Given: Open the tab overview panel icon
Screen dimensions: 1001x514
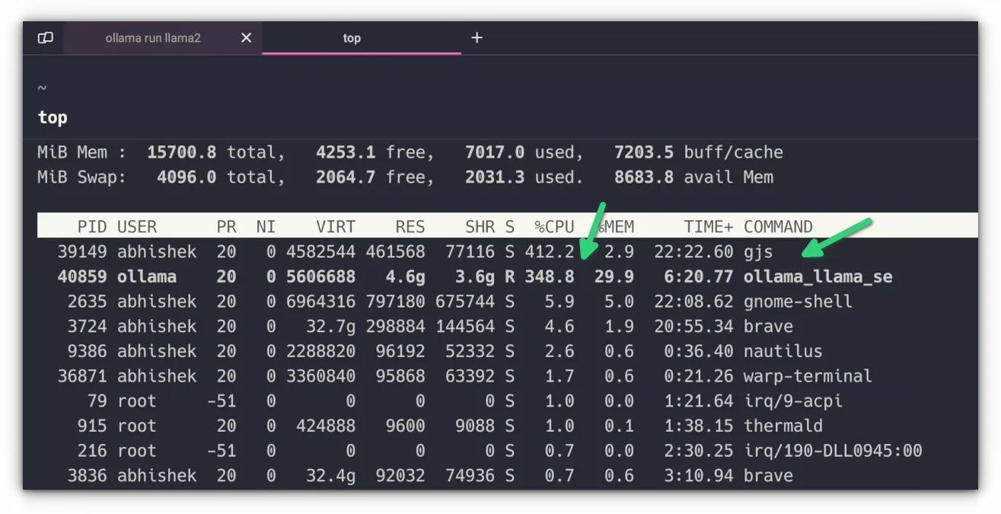Looking at the screenshot, I should pos(46,37).
